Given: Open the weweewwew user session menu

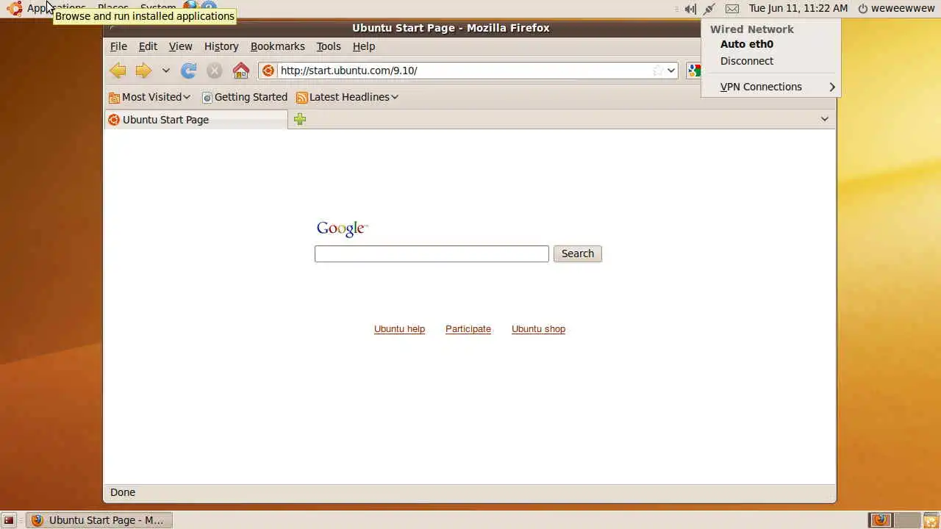Looking at the screenshot, I should coord(903,9).
